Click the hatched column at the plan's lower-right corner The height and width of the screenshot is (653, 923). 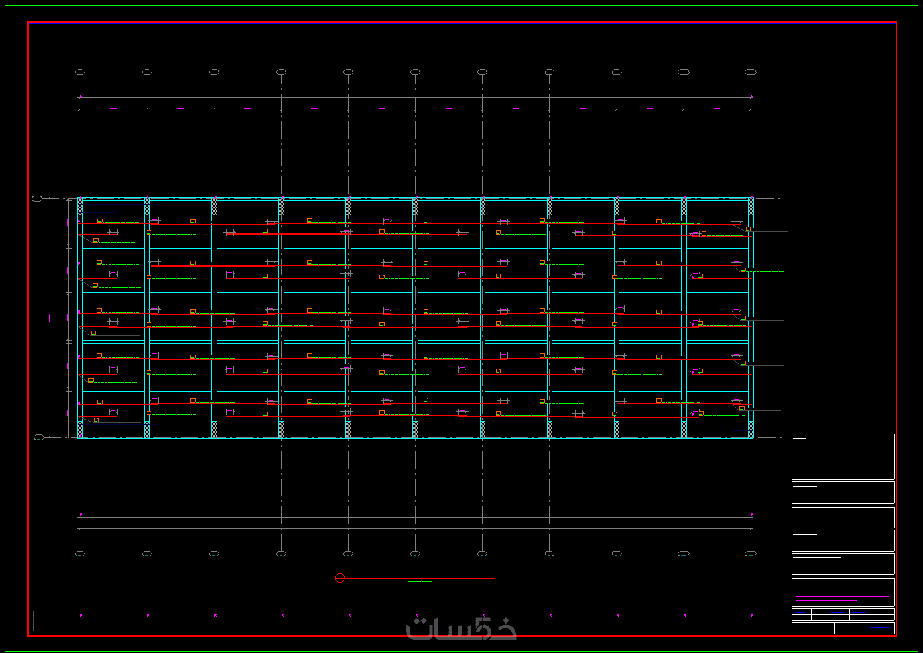point(751,429)
